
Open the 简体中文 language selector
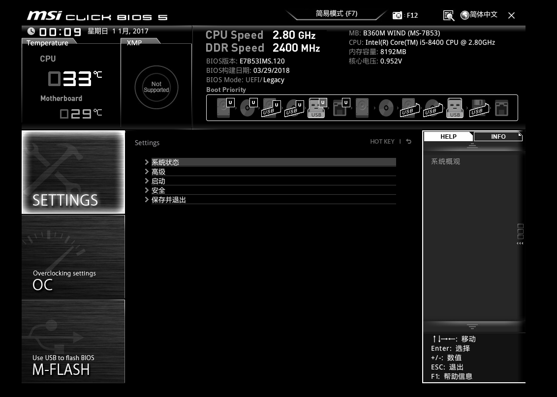coord(484,15)
